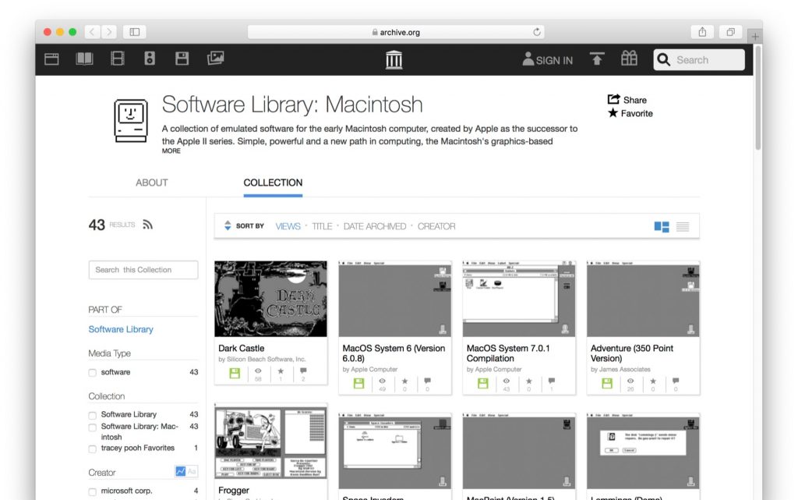798x500 pixels.
Task: Open the Software section via floppy disk icon
Action: 182,58
